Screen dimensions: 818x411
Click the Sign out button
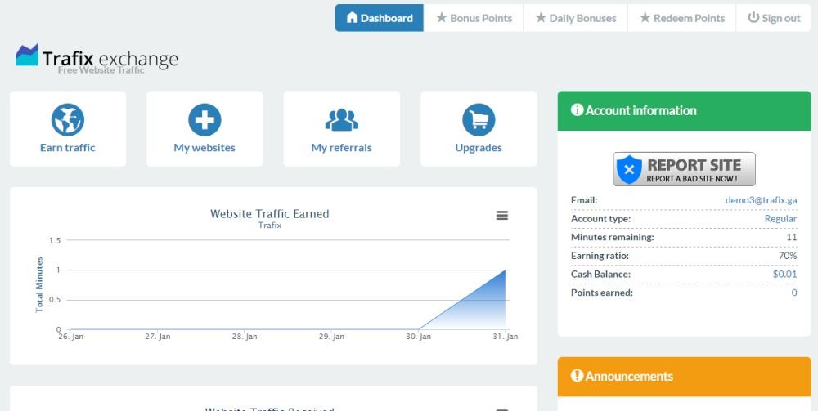pyautogui.click(x=774, y=18)
